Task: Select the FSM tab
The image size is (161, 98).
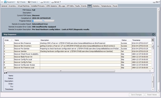Action: point(89,6)
